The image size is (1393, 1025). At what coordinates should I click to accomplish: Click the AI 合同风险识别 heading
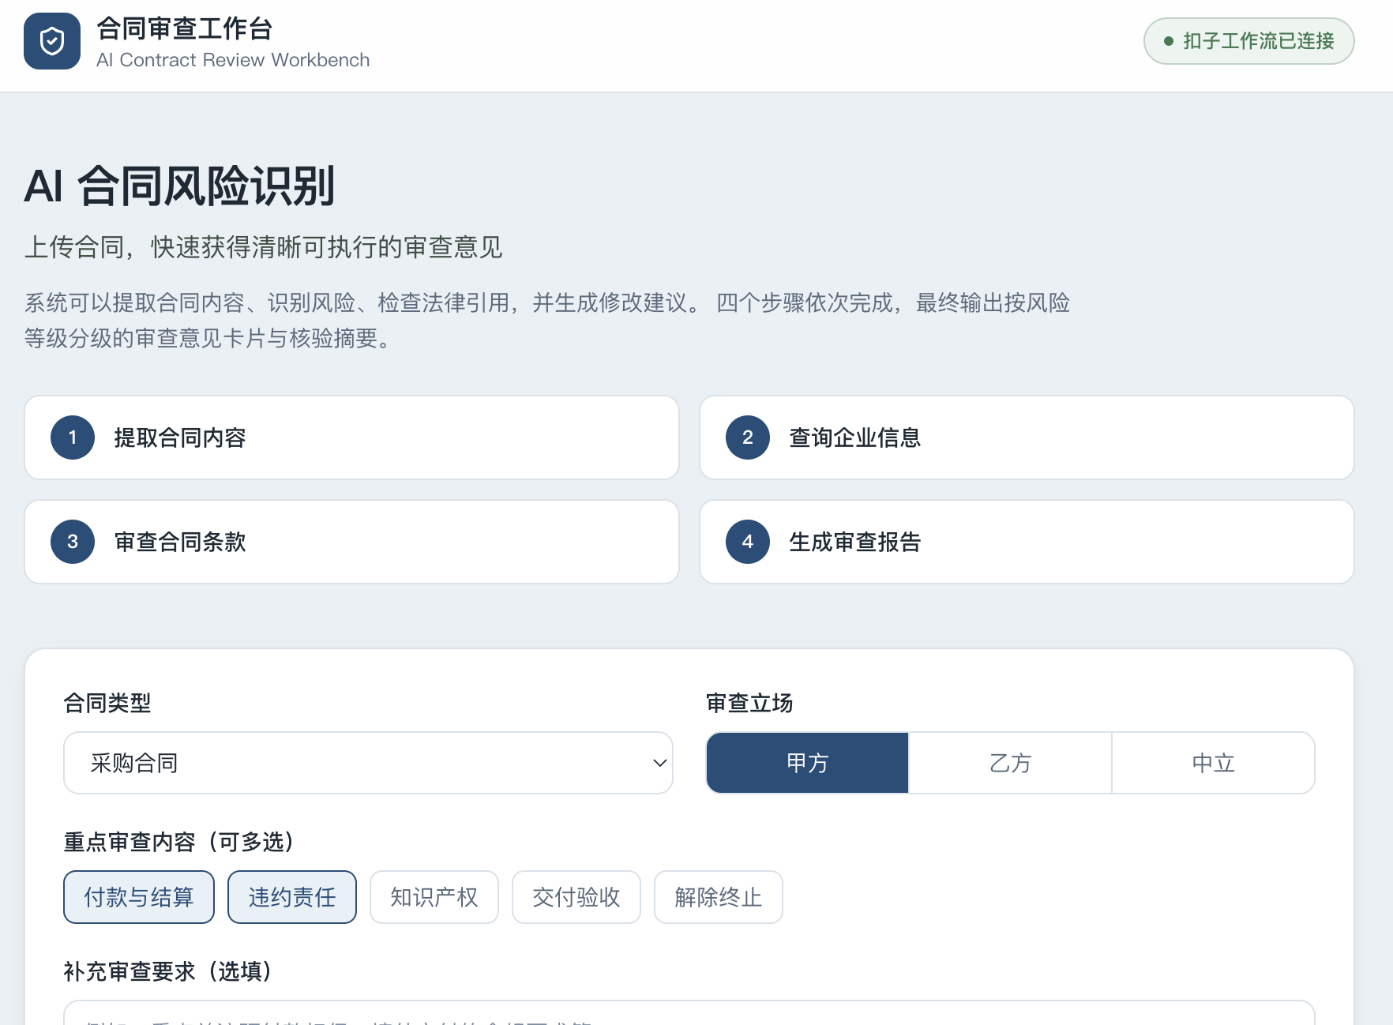point(180,186)
